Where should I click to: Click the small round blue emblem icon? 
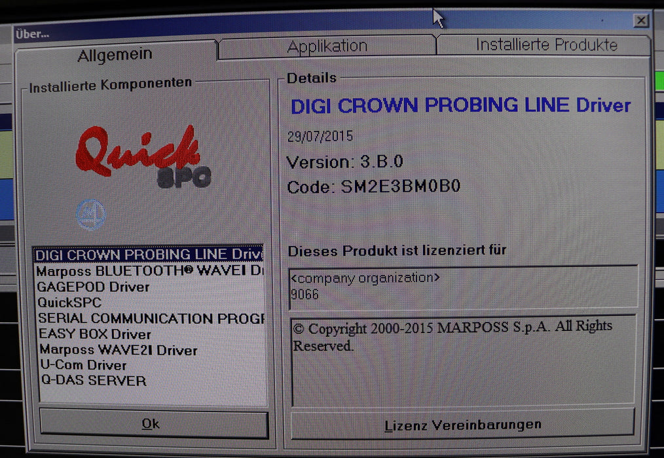coord(90,215)
